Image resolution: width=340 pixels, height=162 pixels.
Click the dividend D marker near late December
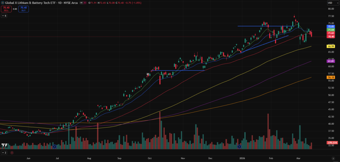239,146
